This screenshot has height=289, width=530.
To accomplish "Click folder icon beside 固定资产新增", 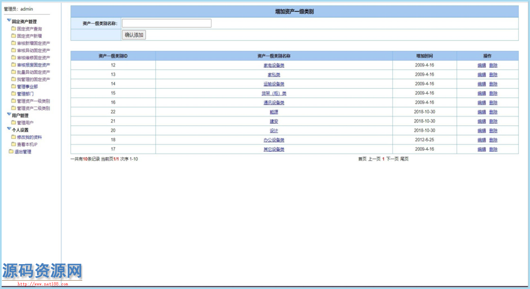I will [x=14, y=36].
